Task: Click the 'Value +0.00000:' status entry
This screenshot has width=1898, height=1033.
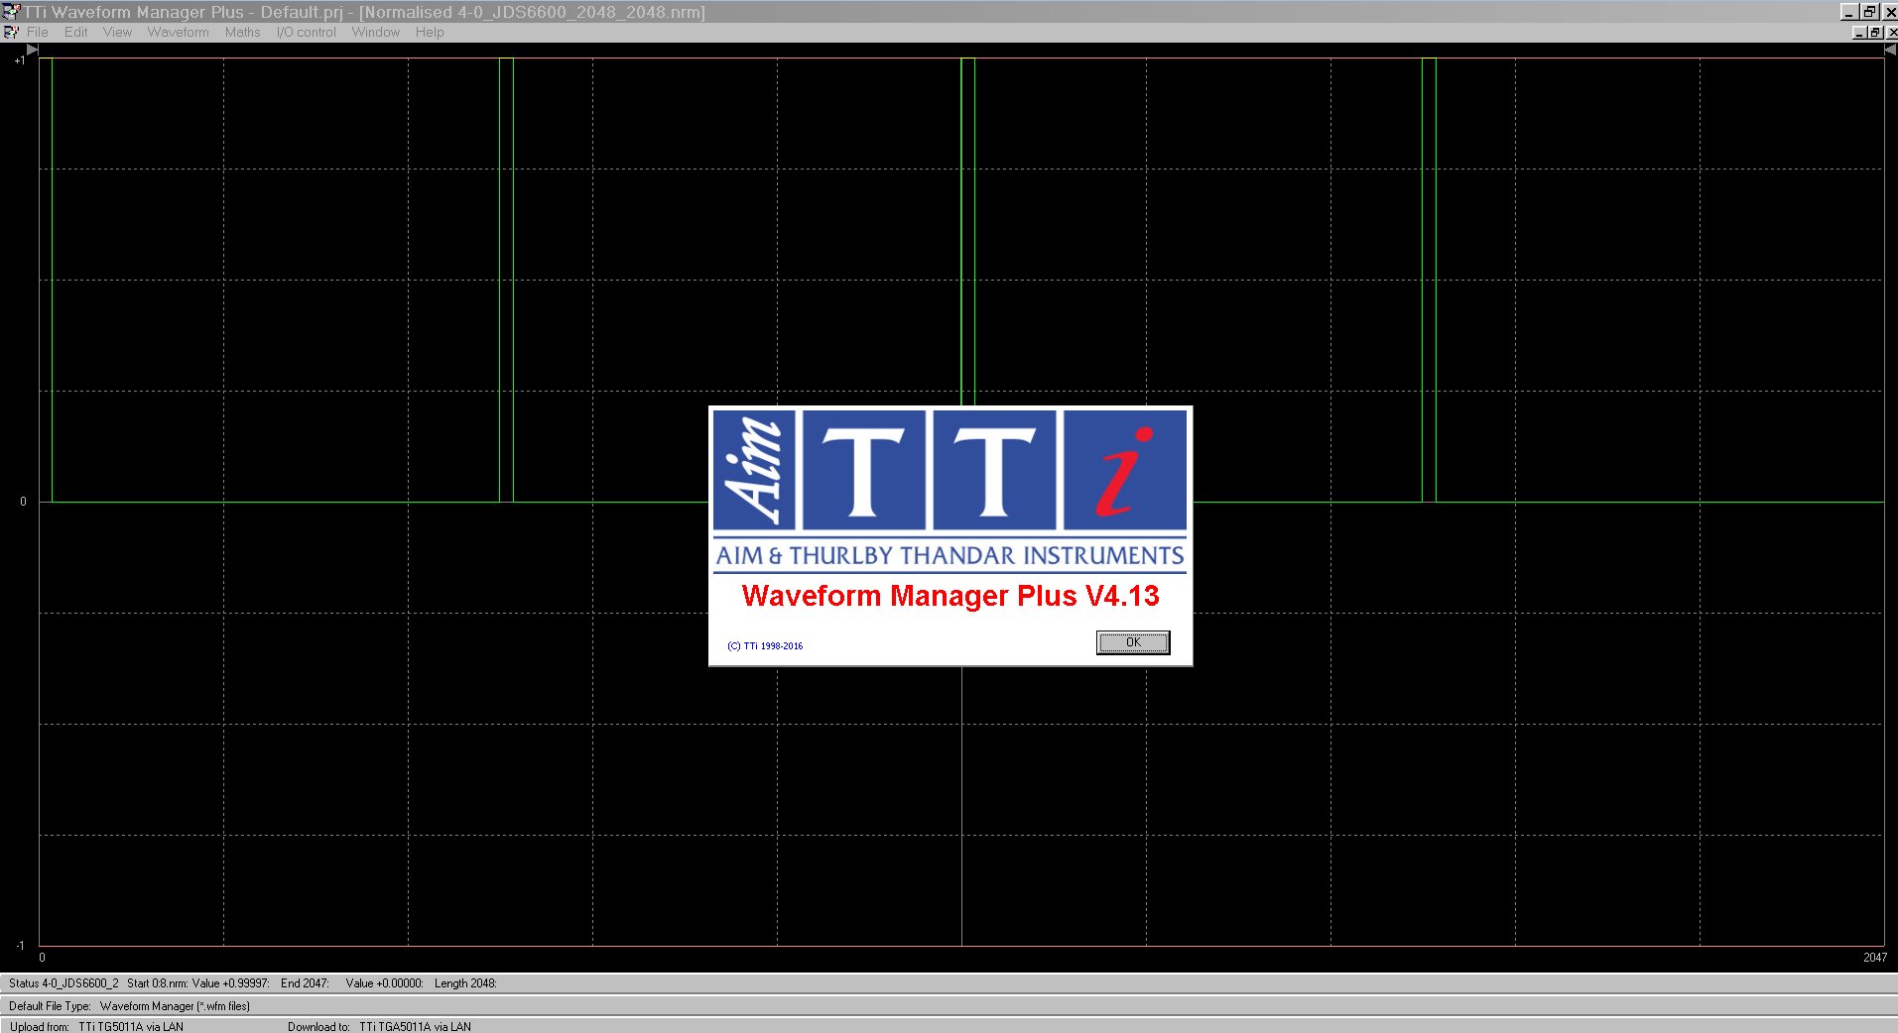Action: (384, 983)
